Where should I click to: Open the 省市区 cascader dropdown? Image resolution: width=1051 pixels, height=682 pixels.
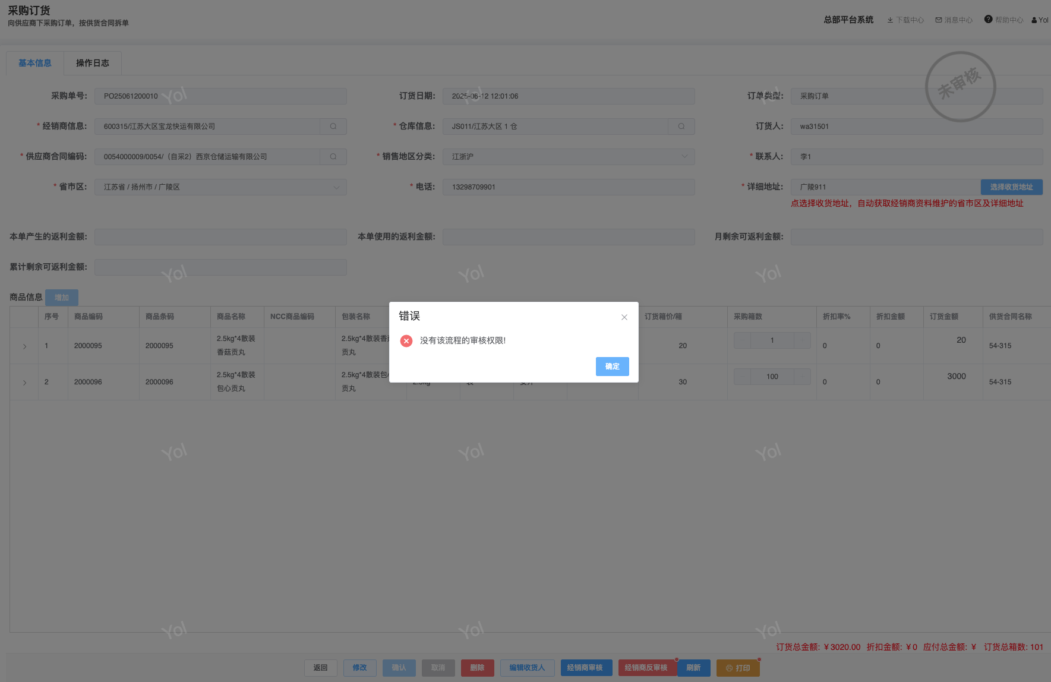(x=220, y=187)
